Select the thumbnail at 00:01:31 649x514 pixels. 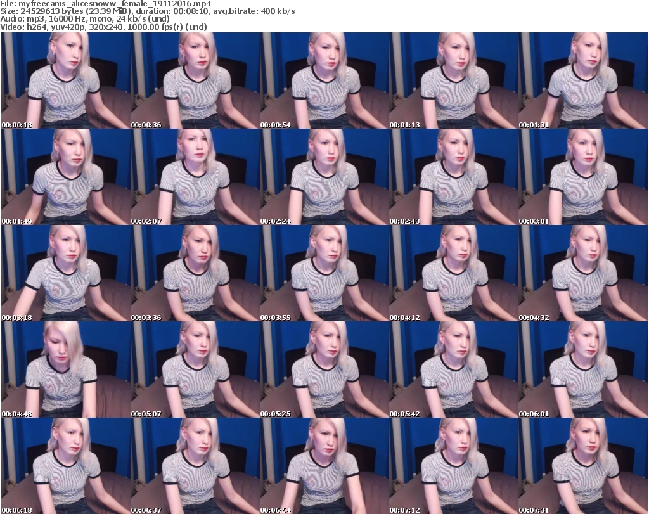(x=583, y=80)
